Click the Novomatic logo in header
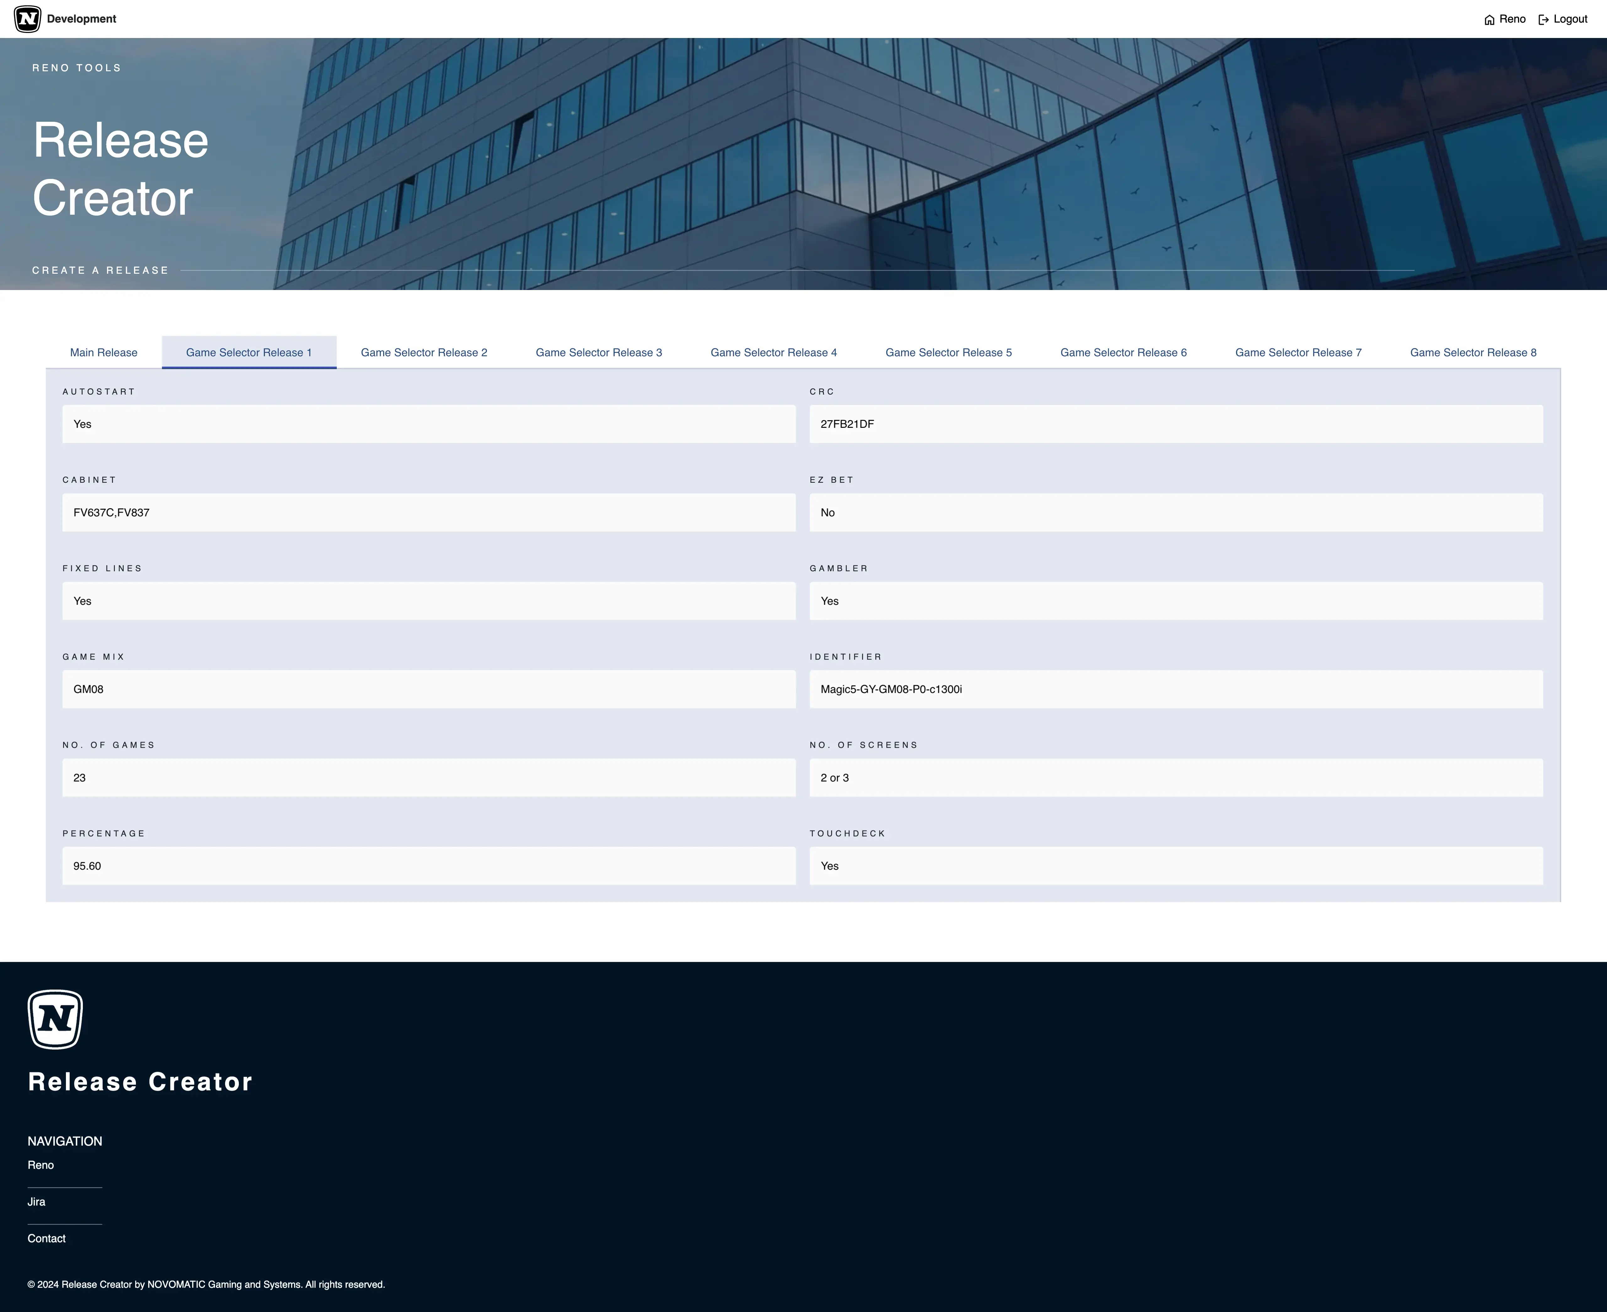Image resolution: width=1607 pixels, height=1312 pixels. (28, 19)
